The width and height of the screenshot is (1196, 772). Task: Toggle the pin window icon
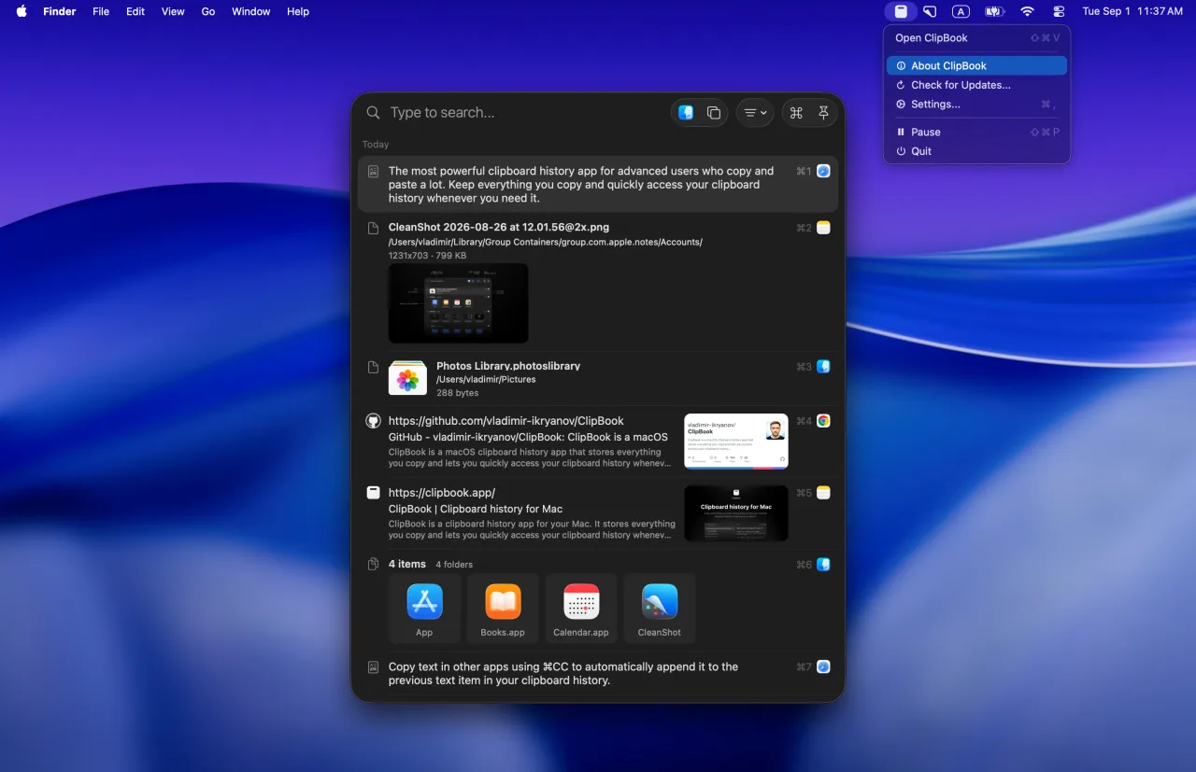[823, 112]
